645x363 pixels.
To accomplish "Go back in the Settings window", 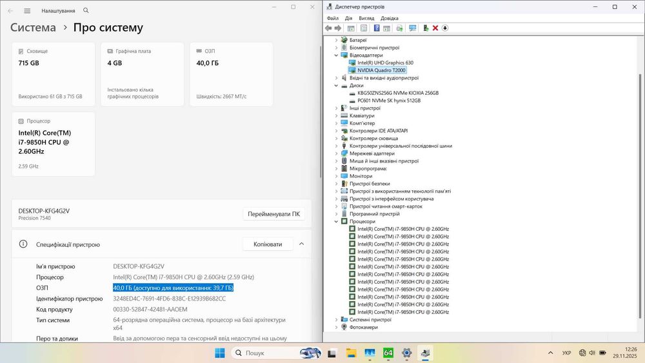I will (x=10, y=11).
